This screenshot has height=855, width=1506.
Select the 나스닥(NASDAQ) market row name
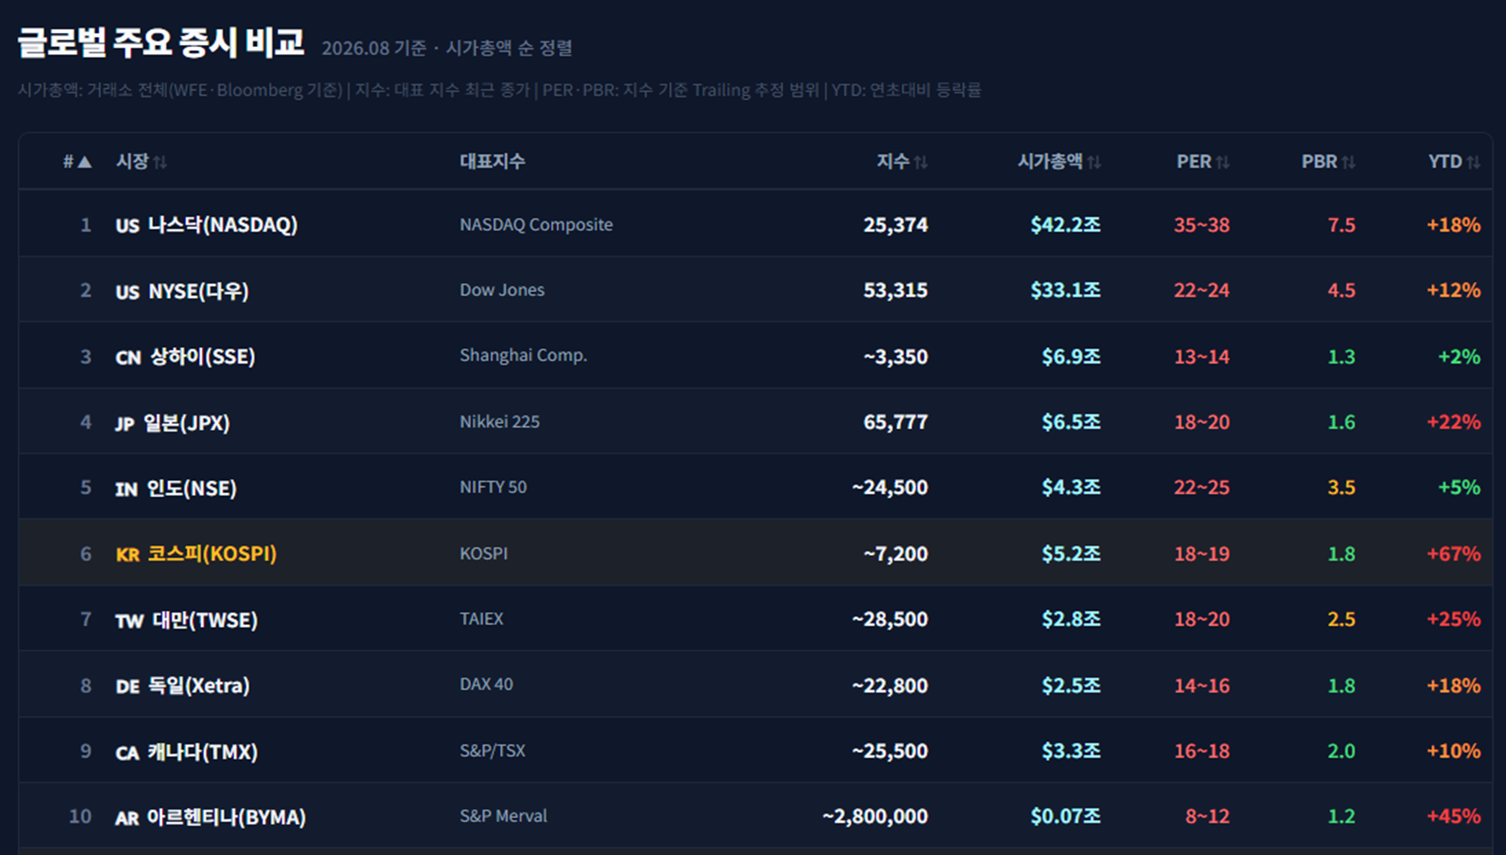[223, 225]
